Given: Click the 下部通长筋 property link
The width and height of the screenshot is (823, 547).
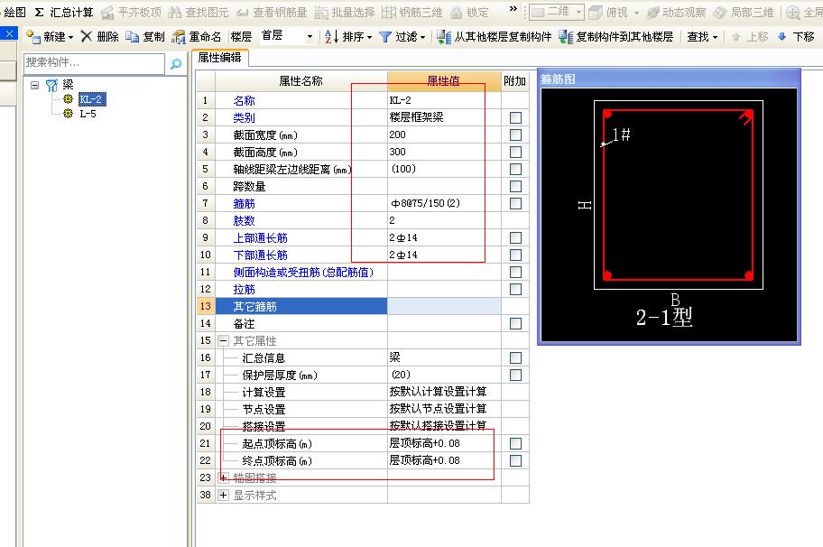Looking at the screenshot, I should (260, 255).
